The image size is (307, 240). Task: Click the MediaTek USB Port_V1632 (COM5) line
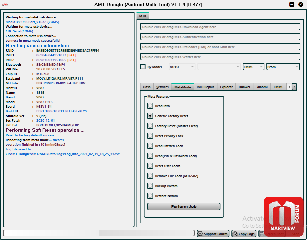(x=32, y=22)
